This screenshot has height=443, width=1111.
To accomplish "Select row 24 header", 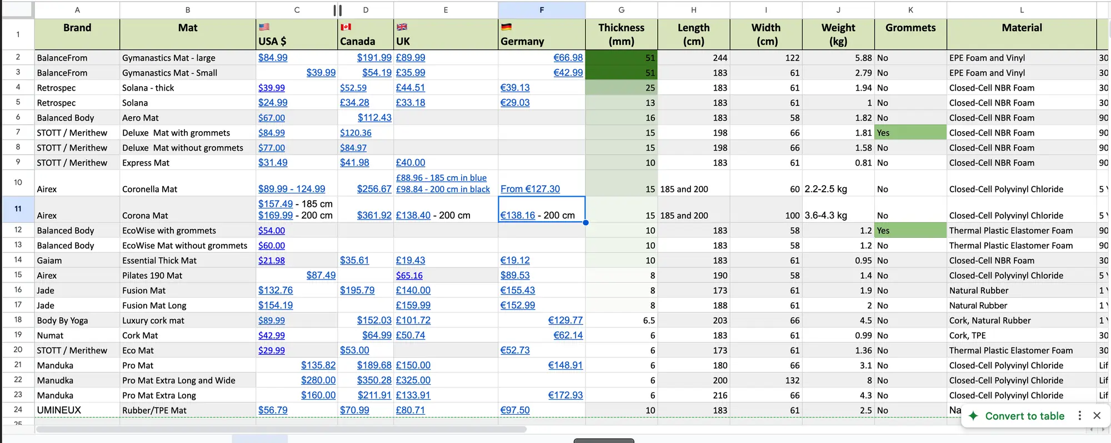I will pos(18,410).
